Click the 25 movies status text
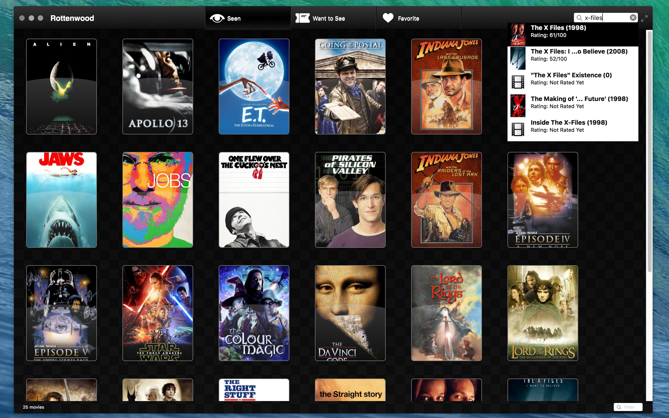This screenshot has height=418, width=669. tap(33, 407)
